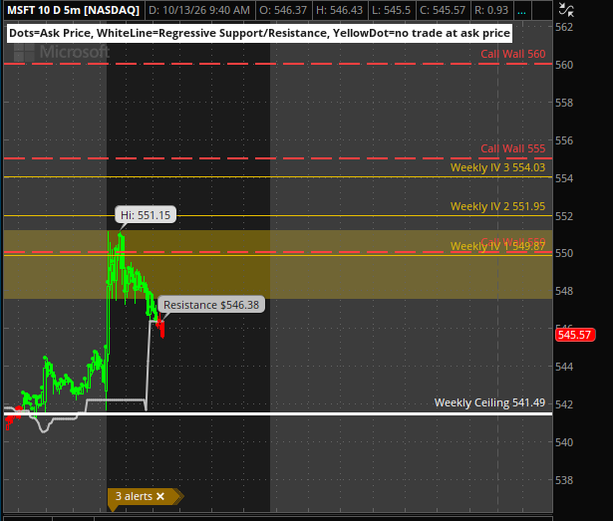Screen dimensions: 613x521
Task: Click the red 545.57 price tag
Action: coord(575,335)
